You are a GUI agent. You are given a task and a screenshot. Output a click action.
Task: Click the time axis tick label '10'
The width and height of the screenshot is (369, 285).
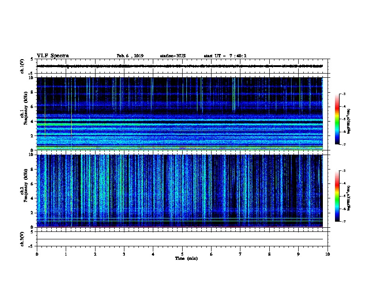pyautogui.click(x=328, y=254)
